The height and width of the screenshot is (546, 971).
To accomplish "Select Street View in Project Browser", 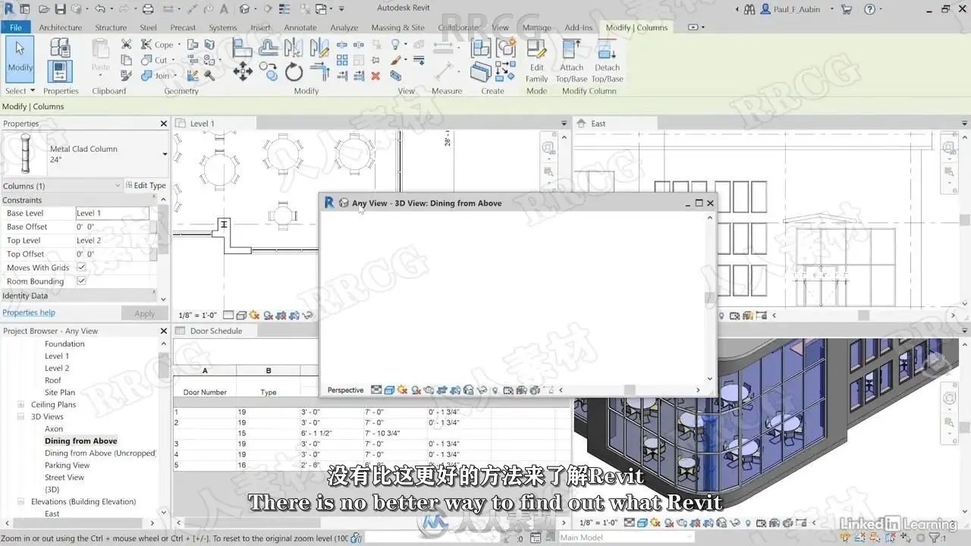I will (64, 478).
